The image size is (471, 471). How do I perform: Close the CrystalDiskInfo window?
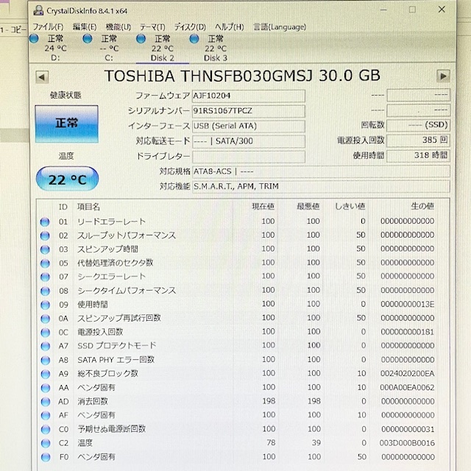442,10
